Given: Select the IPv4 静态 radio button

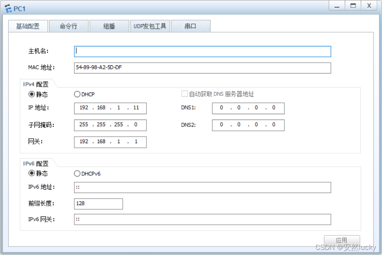Looking at the screenshot, I should tap(31, 94).
